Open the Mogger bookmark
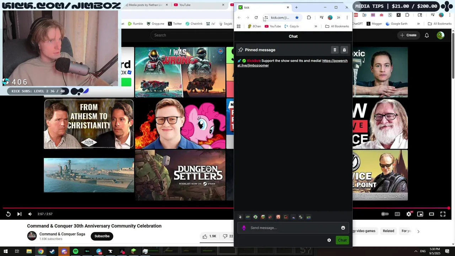This screenshot has width=455, height=256. (374, 24)
